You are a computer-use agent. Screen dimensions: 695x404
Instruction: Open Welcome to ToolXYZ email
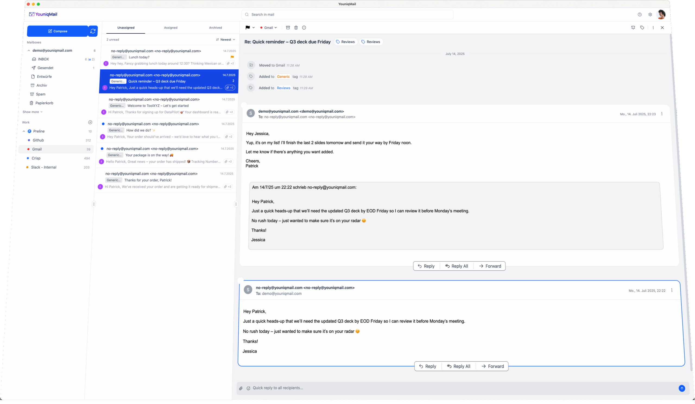168,106
